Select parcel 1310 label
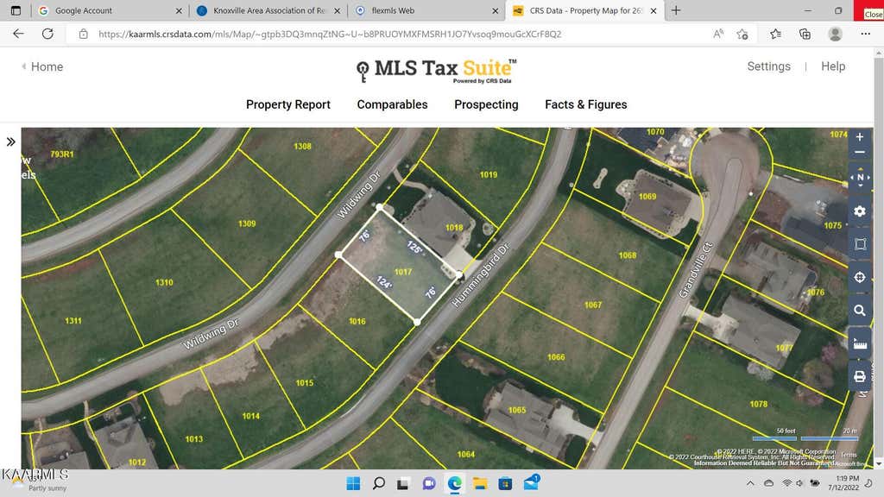This screenshot has height=497, width=884. pyautogui.click(x=164, y=282)
